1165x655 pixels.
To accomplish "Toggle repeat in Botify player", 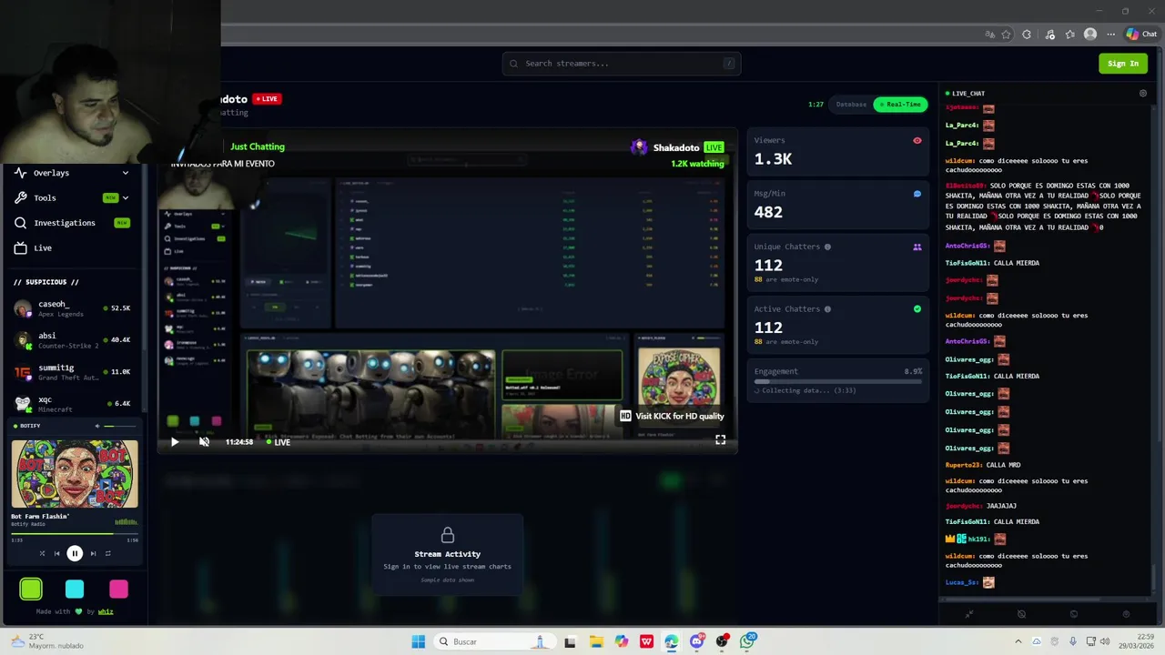I will [107, 553].
